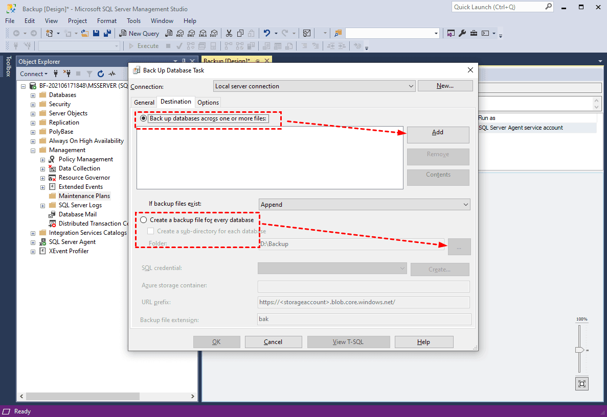Screen dimensions: 607x417
Task: Click the View T-SQL button
Action: pos(348,342)
